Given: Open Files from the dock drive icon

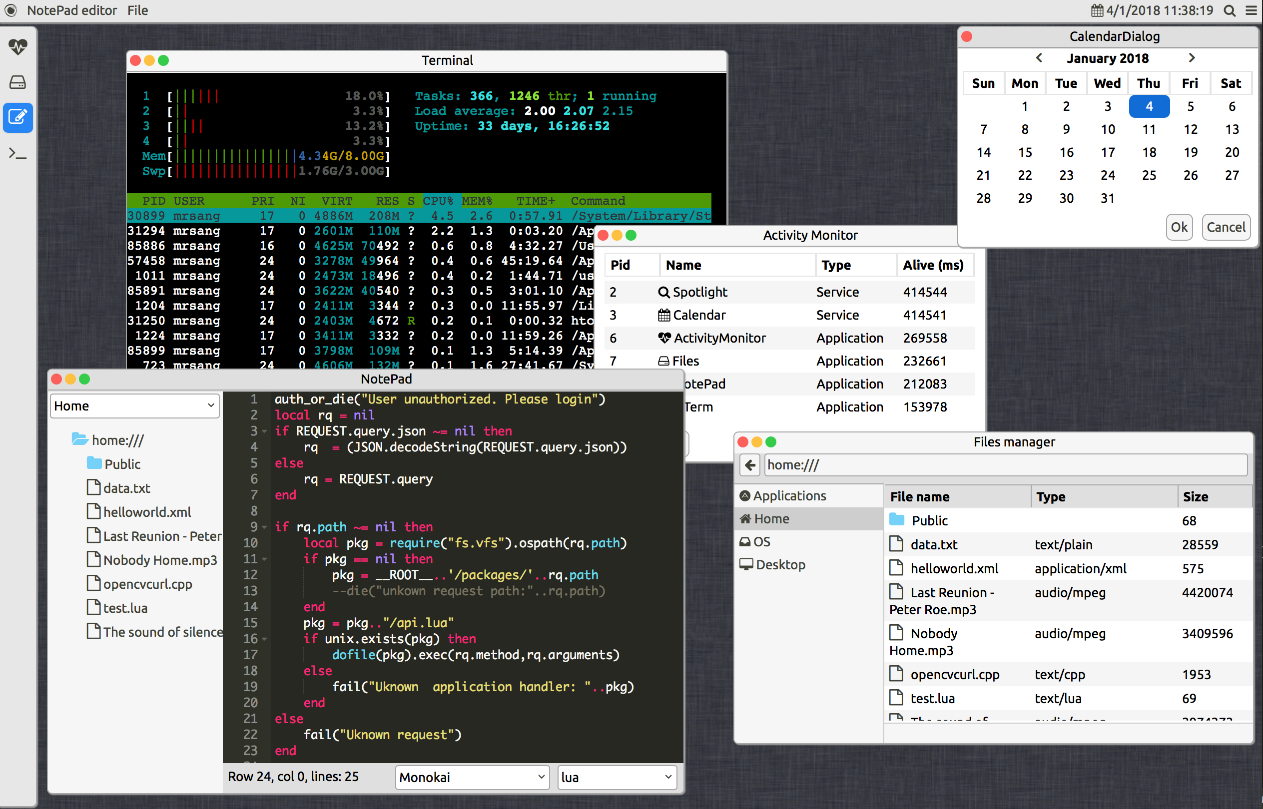Looking at the screenshot, I should pyautogui.click(x=18, y=82).
